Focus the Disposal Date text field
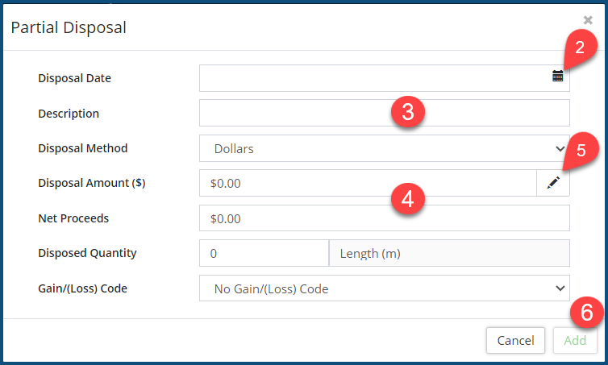 [x=371, y=78]
